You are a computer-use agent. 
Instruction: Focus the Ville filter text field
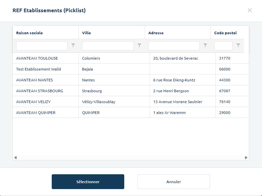pos(108,46)
